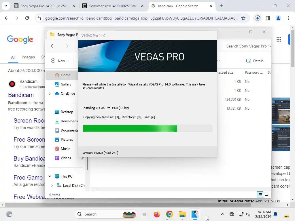The height and width of the screenshot is (221, 295).
Task: Open the Bandicam result title link
Action: tap(21, 95)
